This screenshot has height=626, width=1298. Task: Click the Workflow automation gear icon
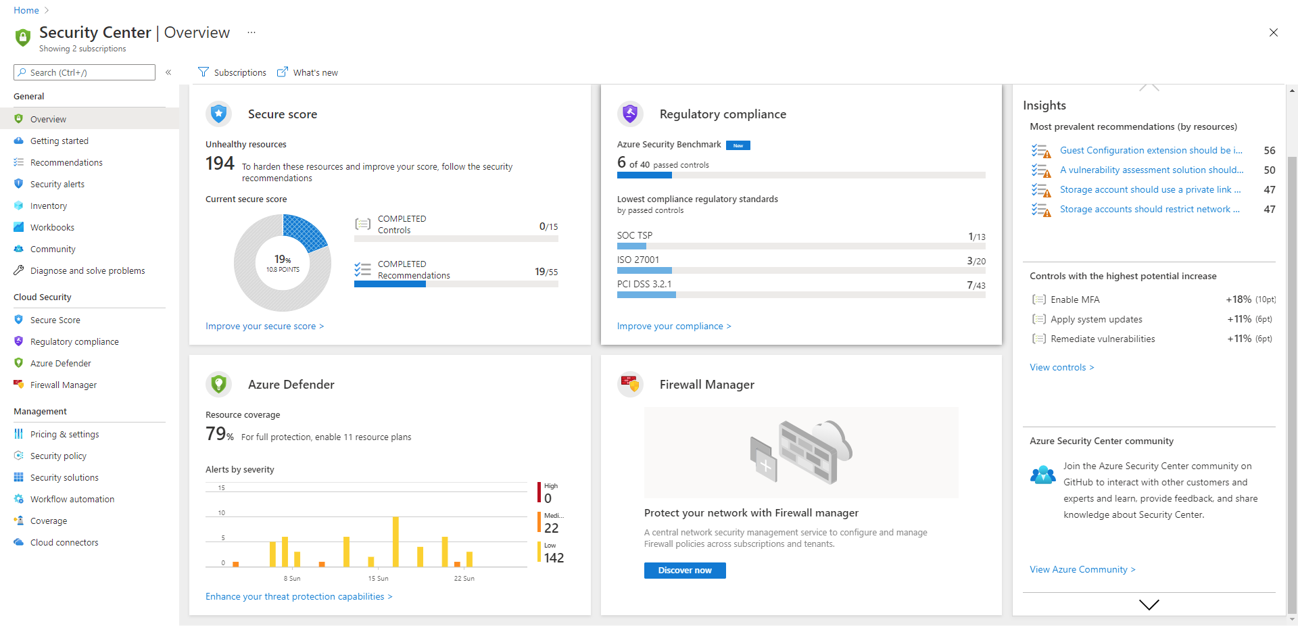[19, 499]
